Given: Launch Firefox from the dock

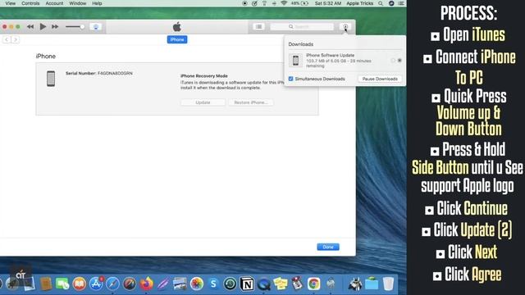Looking at the screenshot, I should [x=146, y=284].
